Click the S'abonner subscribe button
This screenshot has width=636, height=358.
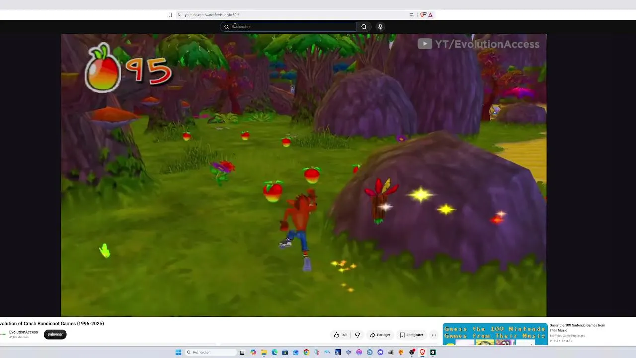point(55,334)
